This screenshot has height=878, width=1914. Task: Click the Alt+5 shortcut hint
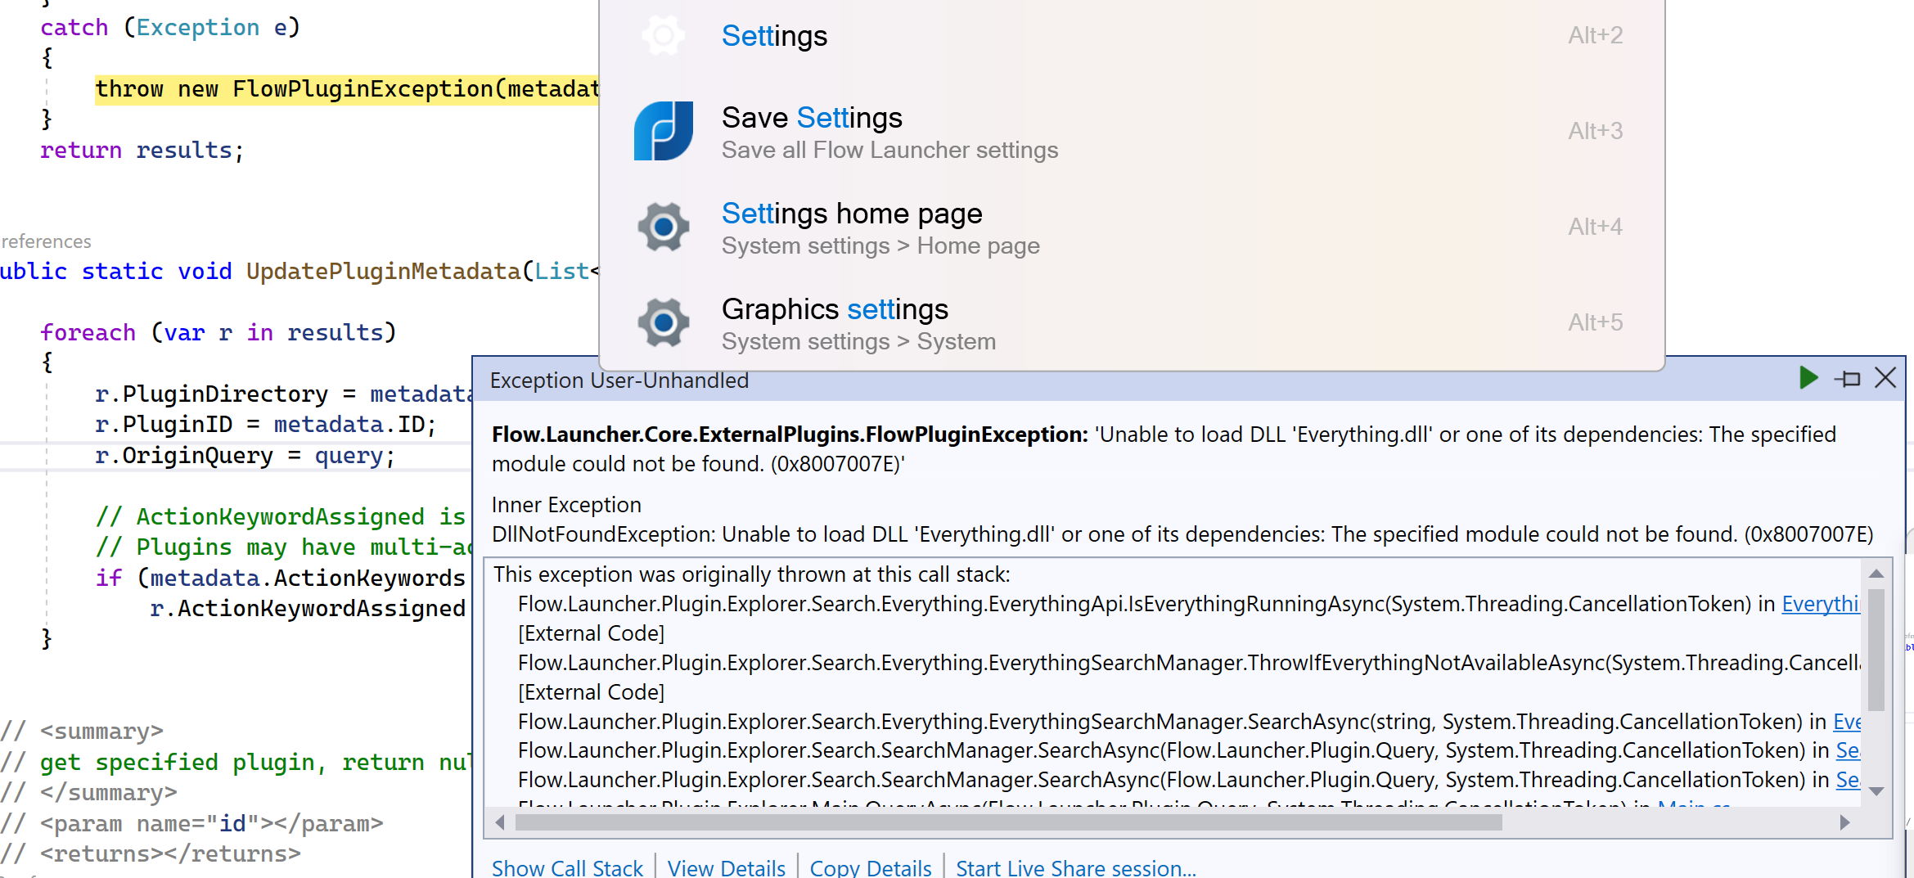(x=1595, y=322)
